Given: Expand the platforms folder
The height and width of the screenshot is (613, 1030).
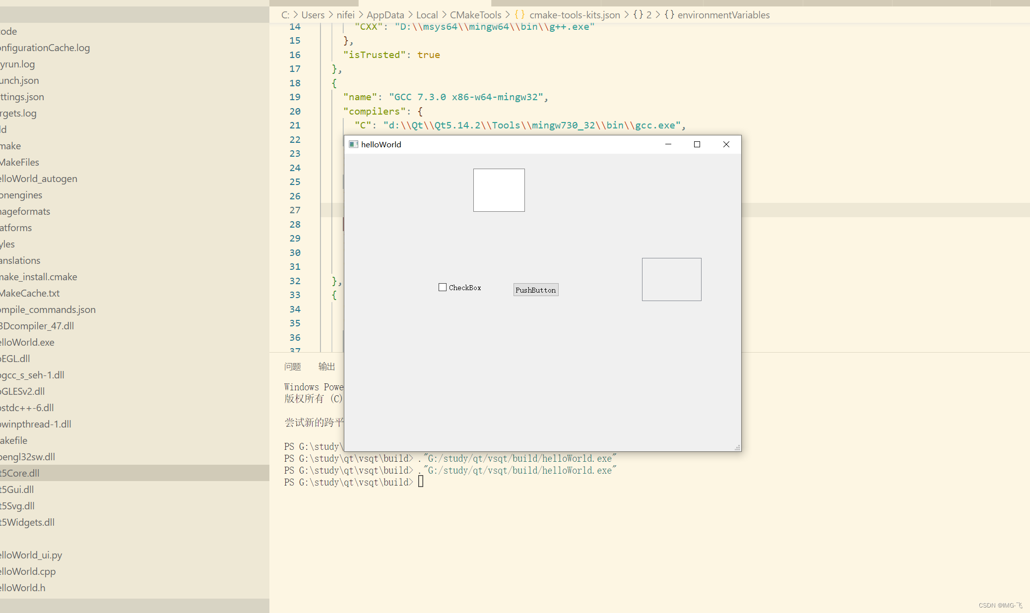Looking at the screenshot, I should [x=134, y=228].
